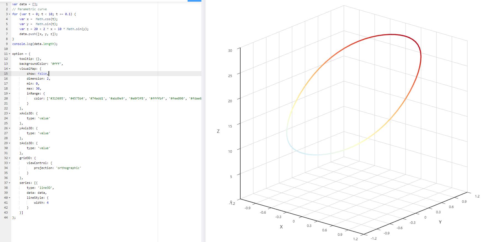This screenshot has width=501, height=242.
Task: Fold the viewControl block at line 33
Action: tap(9, 163)
